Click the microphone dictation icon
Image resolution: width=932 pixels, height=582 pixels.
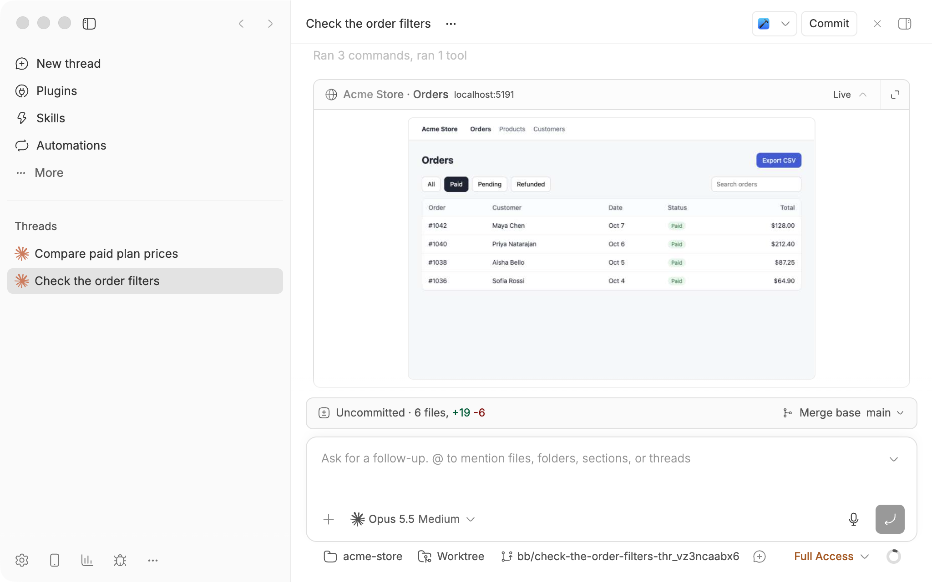click(854, 519)
